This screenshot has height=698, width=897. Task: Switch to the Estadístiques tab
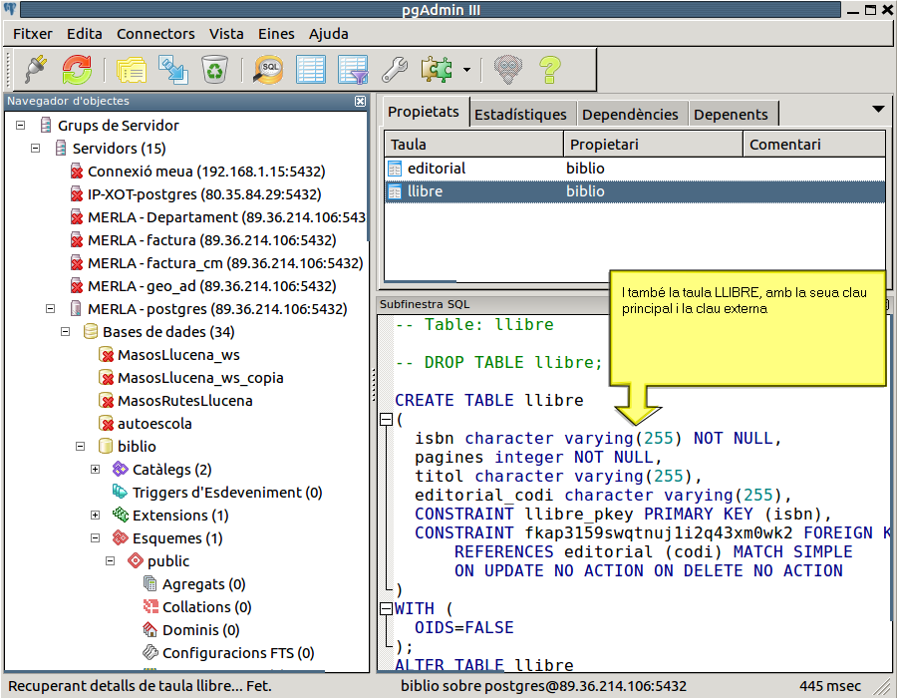point(520,115)
